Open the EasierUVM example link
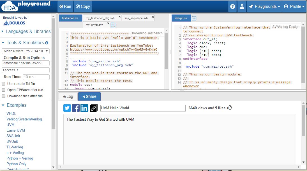This screenshot has height=171, width=307. [x=15, y=130]
